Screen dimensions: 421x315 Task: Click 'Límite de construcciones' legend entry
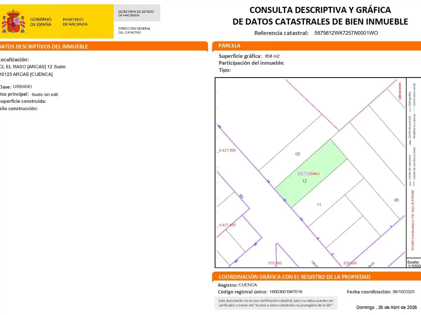click(x=414, y=166)
